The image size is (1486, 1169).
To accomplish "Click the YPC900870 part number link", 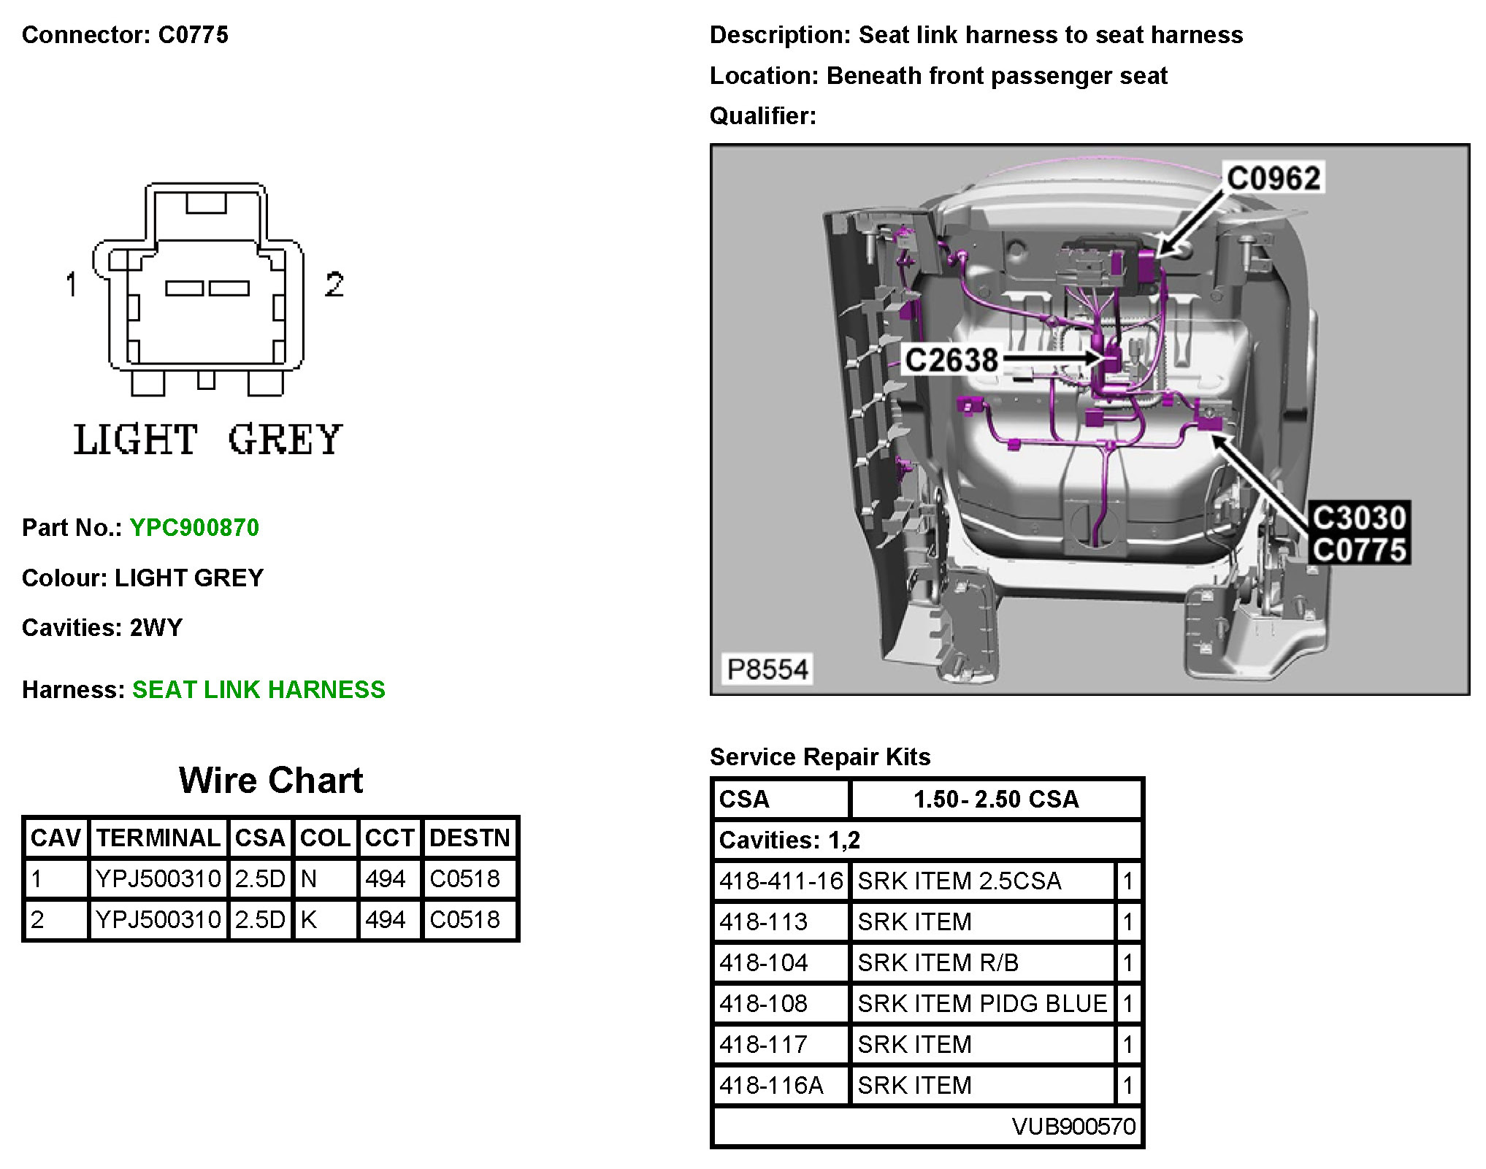I will tap(194, 528).
